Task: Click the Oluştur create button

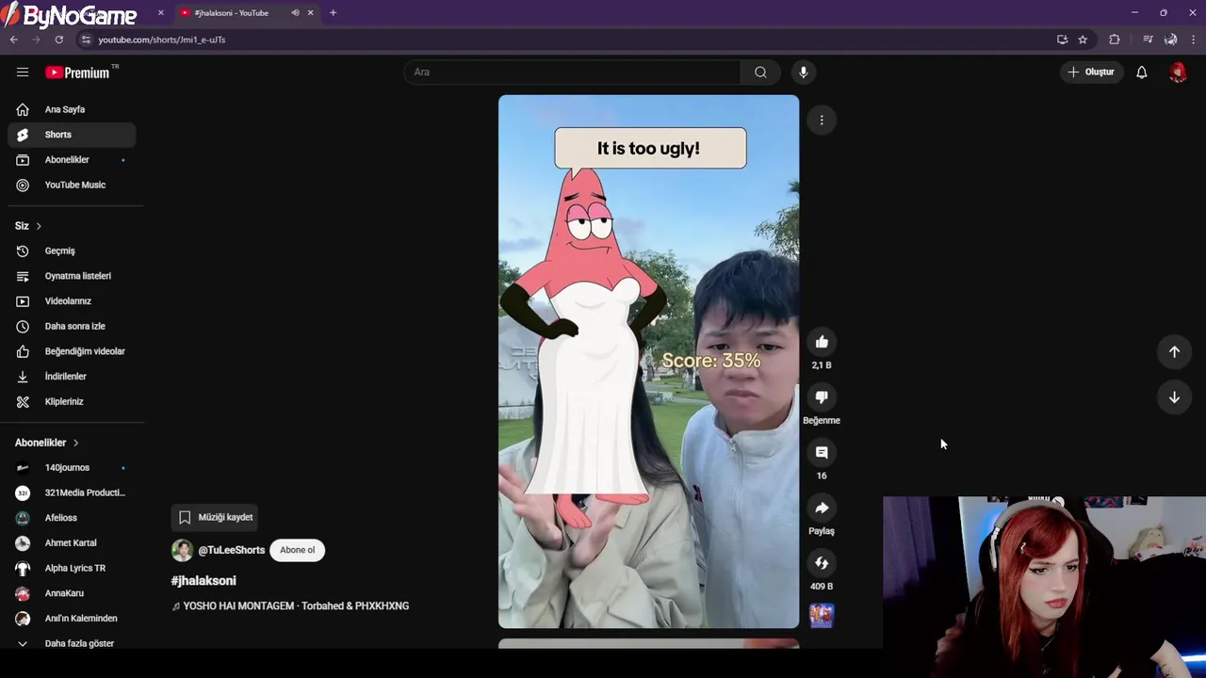Action: tap(1091, 72)
